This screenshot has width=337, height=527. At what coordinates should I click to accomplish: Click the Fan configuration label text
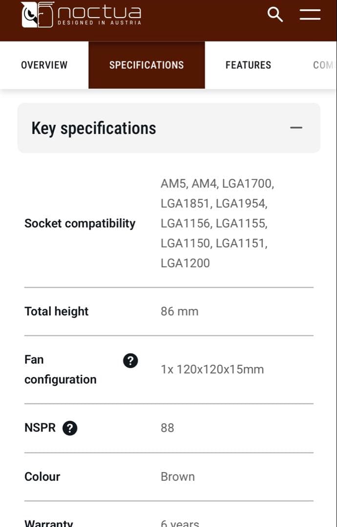[60, 369]
